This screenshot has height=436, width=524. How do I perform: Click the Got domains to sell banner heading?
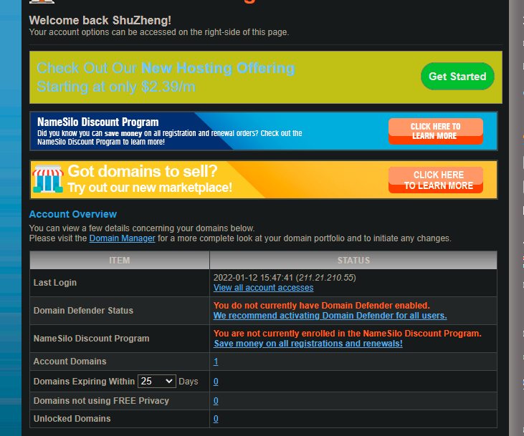pos(143,171)
